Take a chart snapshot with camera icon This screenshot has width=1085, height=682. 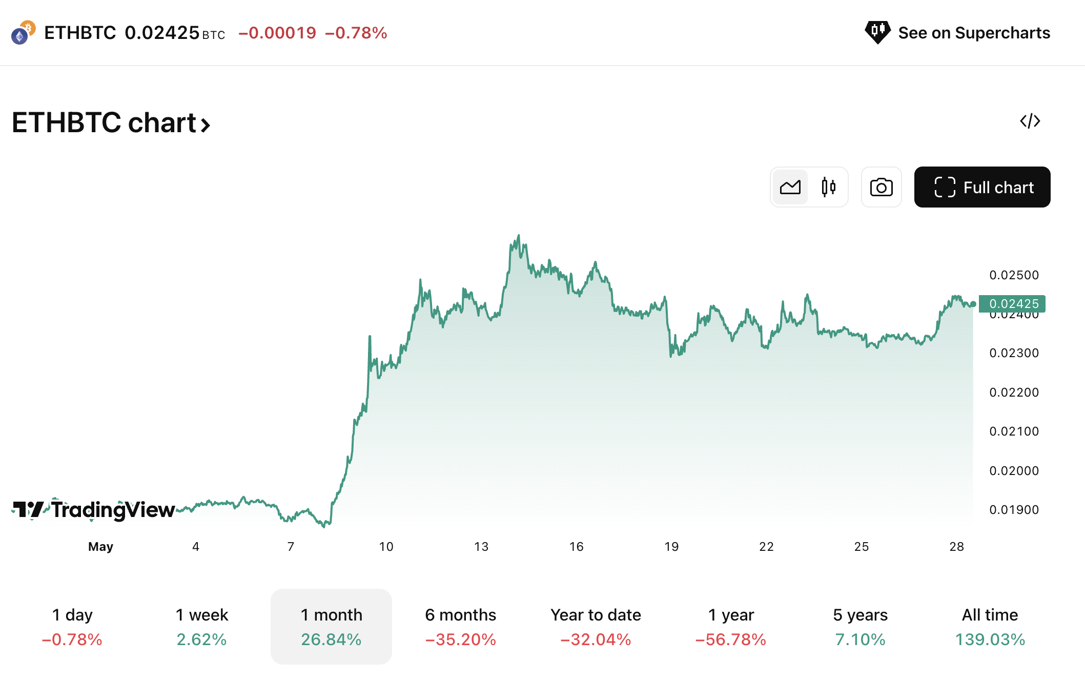coord(881,187)
